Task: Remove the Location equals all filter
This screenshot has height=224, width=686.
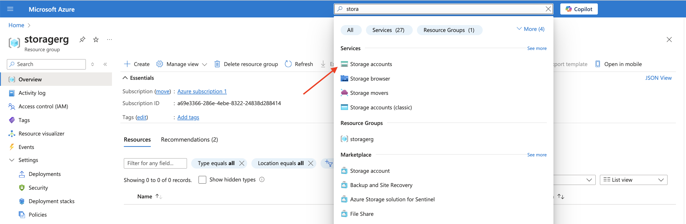Action: tap(311, 163)
